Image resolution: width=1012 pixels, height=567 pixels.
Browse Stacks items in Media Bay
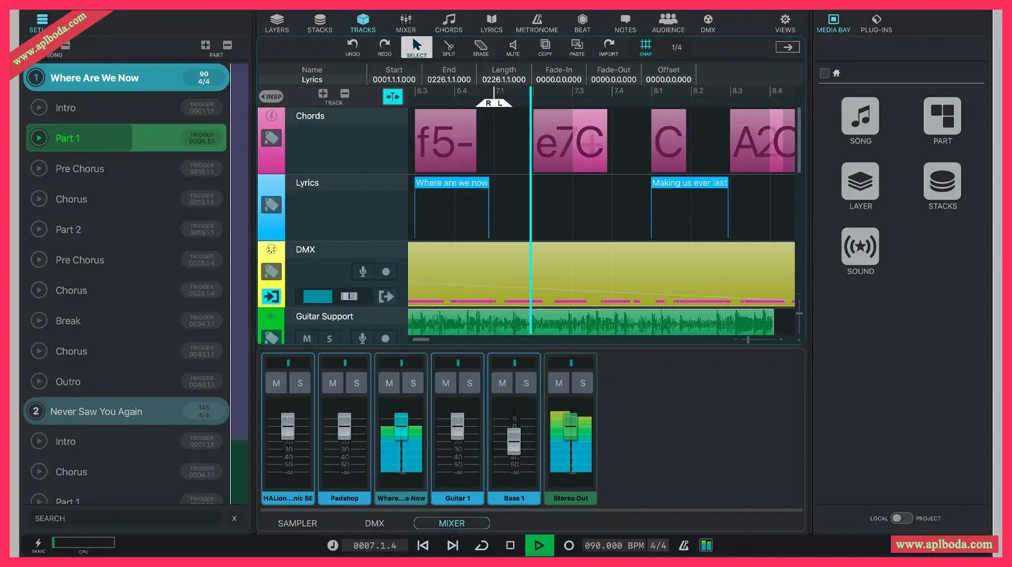(942, 186)
